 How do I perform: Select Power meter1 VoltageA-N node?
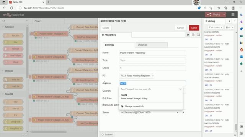51,34
